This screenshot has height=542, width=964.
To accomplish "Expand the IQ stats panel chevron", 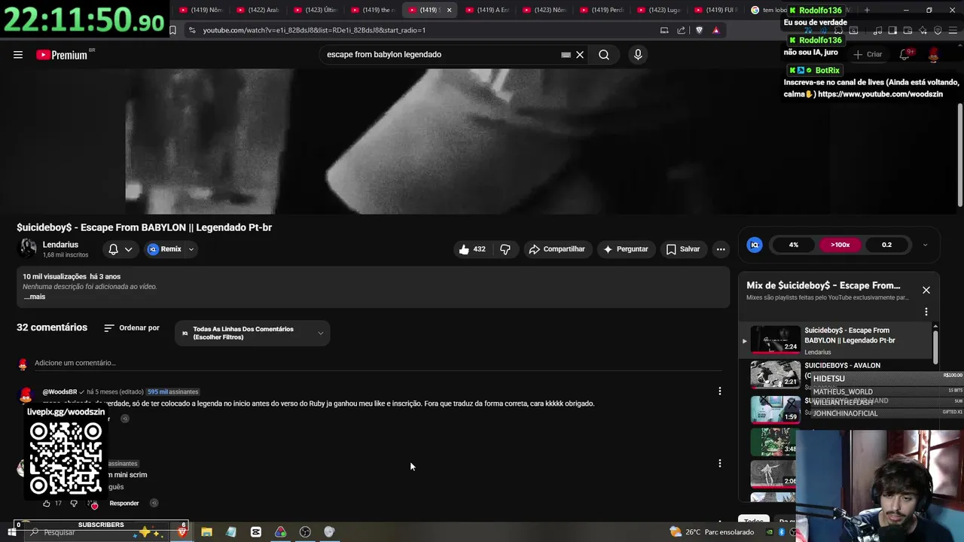I will pos(925,245).
